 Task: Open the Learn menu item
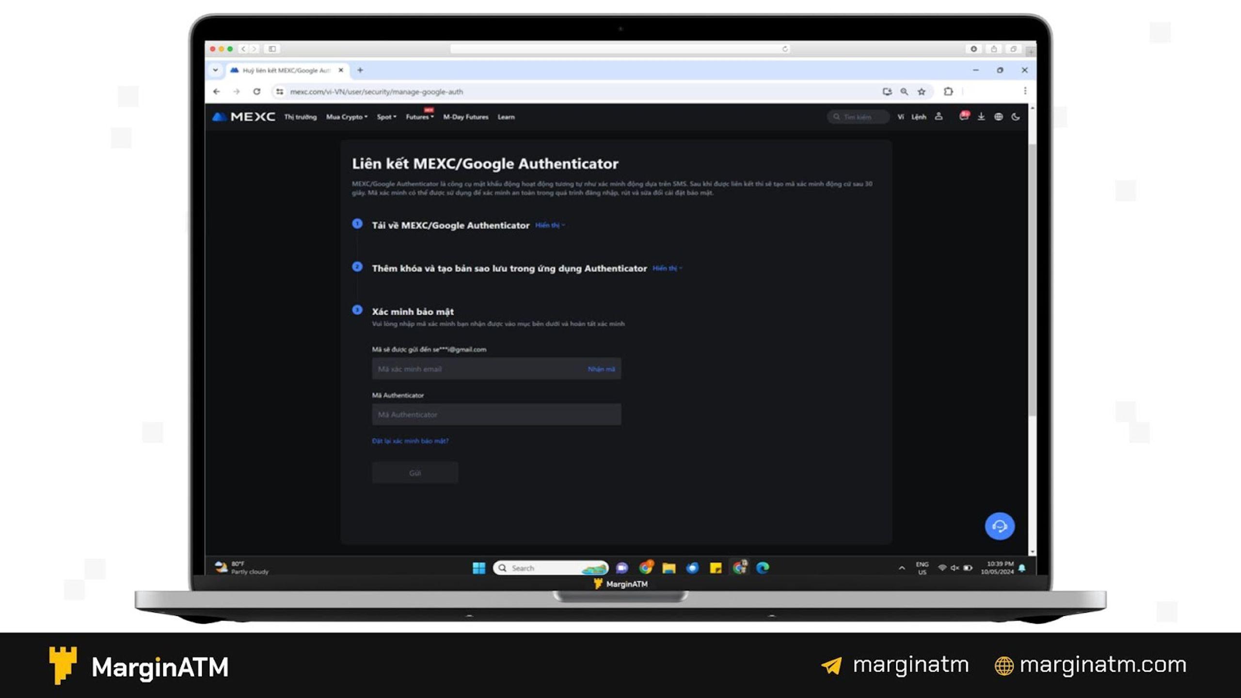[x=506, y=117]
